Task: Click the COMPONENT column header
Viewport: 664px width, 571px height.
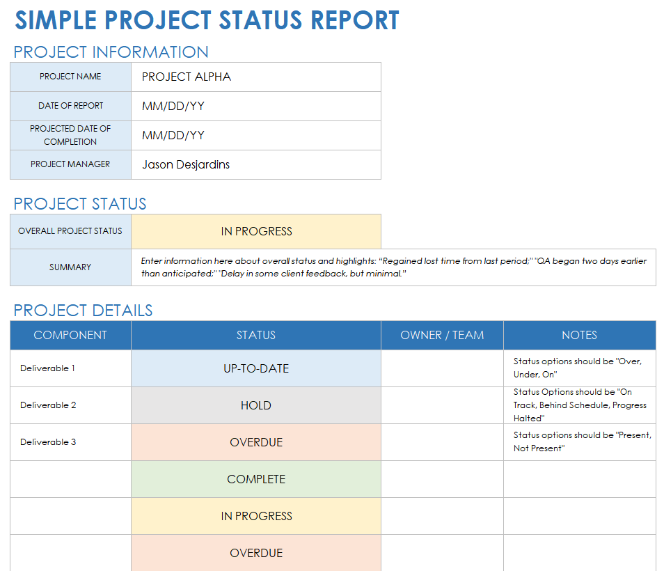Action: [x=70, y=335]
